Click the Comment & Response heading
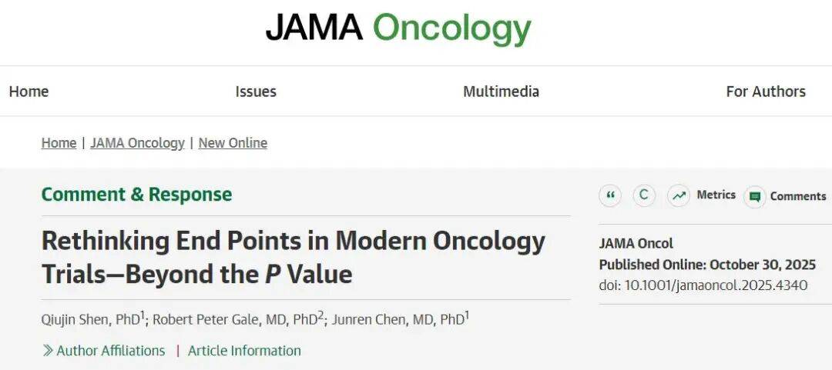Screen dimensions: 832x370 136,195
